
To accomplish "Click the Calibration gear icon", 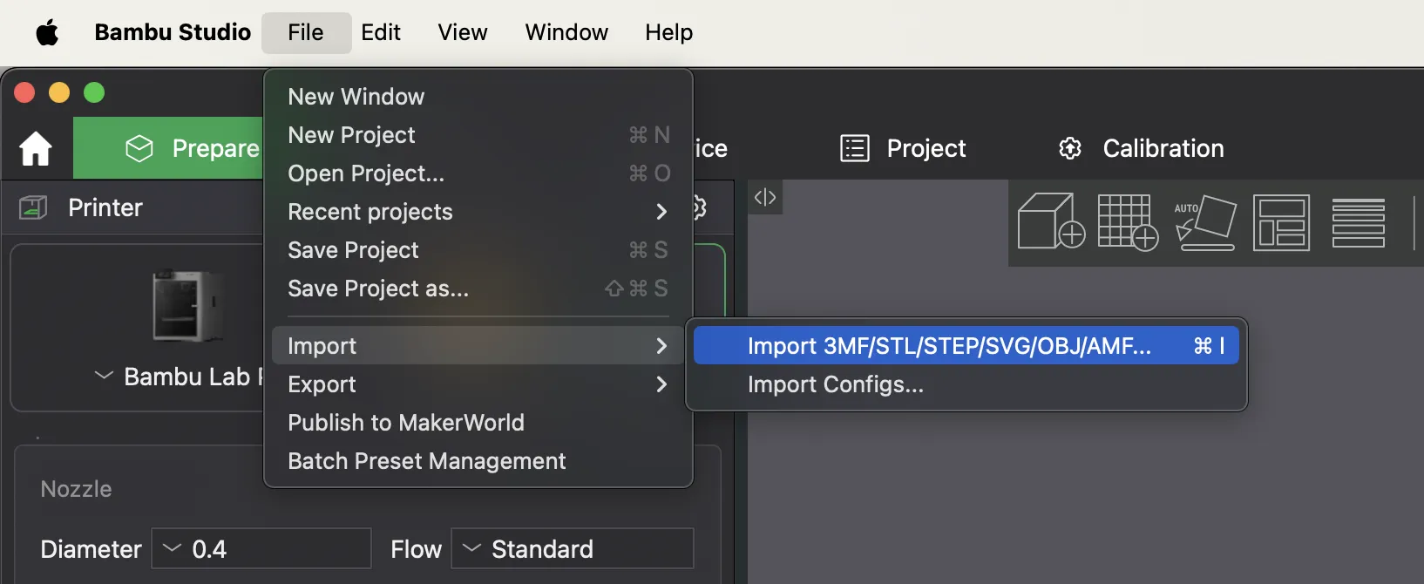I will coord(1070,148).
